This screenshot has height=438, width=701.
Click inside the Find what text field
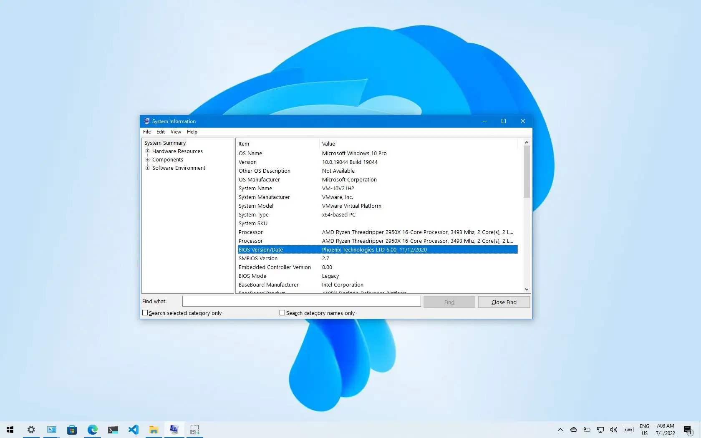(301, 301)
